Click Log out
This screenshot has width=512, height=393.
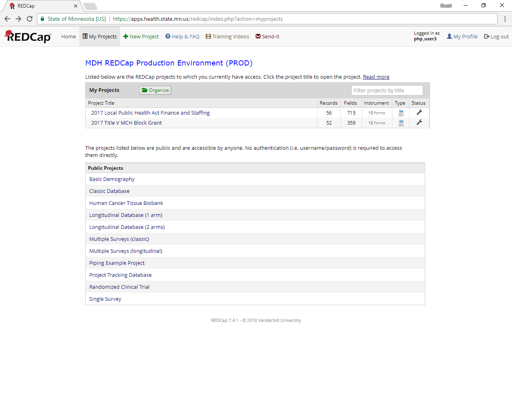pyautogui.click(x=496, y=36)
